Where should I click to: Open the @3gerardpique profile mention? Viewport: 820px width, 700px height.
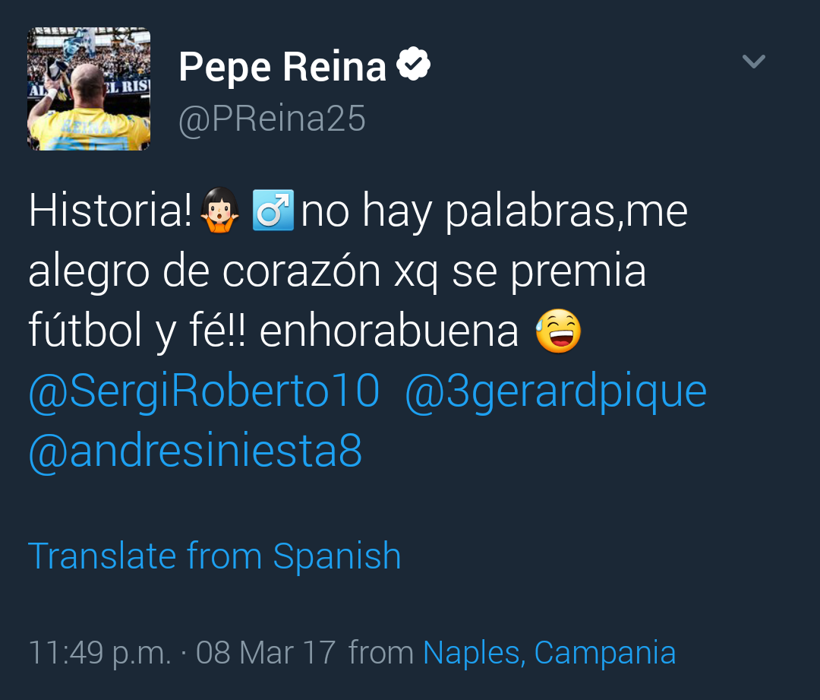(556, 391)
